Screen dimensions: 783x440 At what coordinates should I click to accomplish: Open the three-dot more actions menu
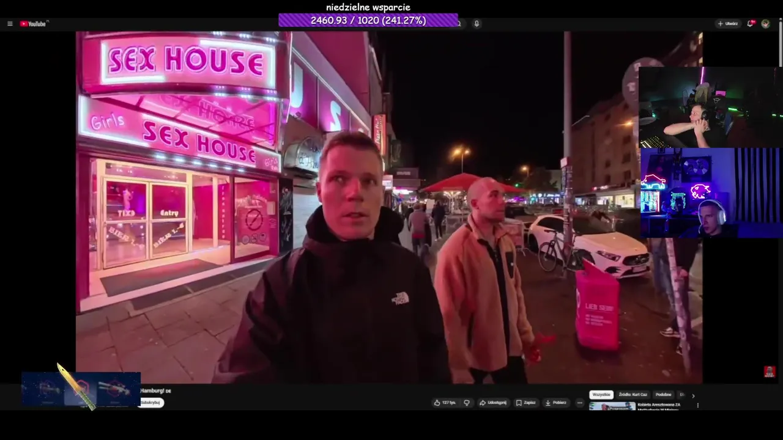tap(579, 403)
